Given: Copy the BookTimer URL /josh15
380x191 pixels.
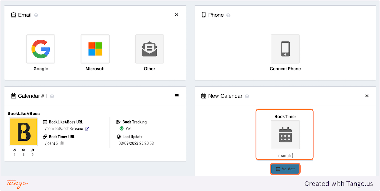Looking at the screenshot, I should [62, 143].
